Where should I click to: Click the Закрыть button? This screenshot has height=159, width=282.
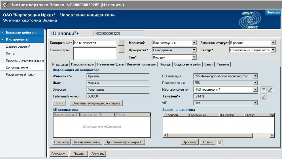pos(98,154)
